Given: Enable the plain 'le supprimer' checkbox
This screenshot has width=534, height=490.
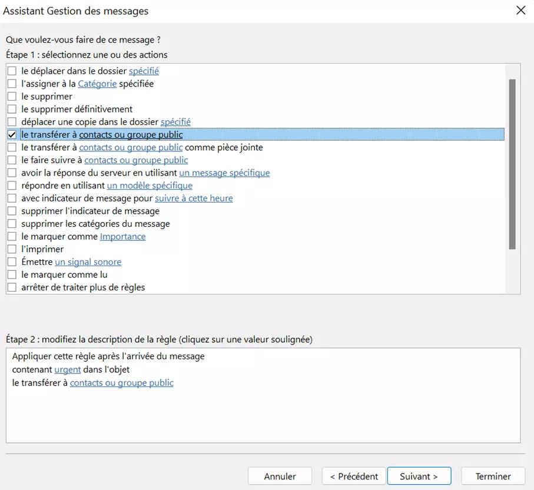Looking at the screenshot, I should pos(12,97).
